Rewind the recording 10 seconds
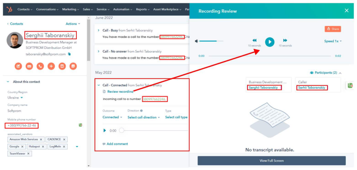This screenshot has width=357, height=170. pyautogui.click(x=254, y=40)
